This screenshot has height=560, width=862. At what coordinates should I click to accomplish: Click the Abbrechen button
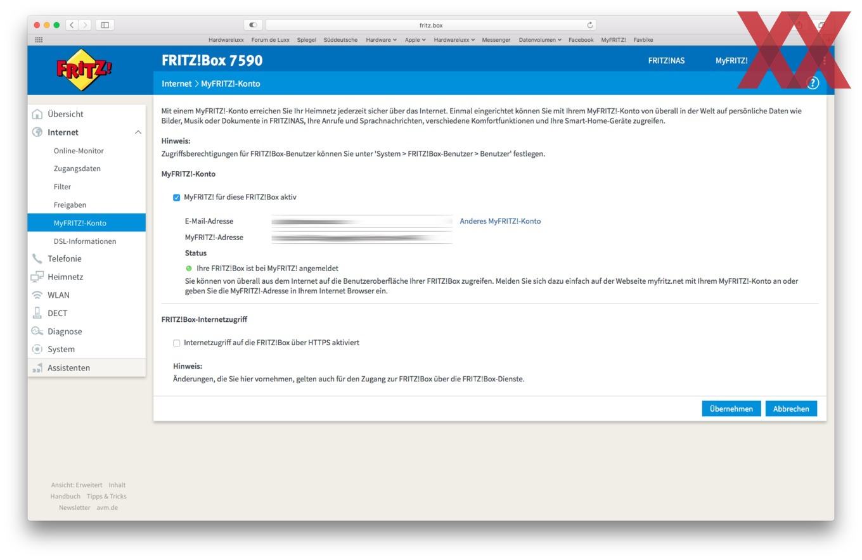[x=791, y=409]
